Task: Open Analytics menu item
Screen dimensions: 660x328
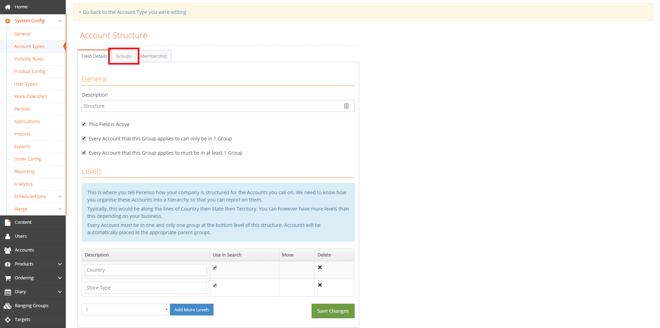Action: (23, 184)
